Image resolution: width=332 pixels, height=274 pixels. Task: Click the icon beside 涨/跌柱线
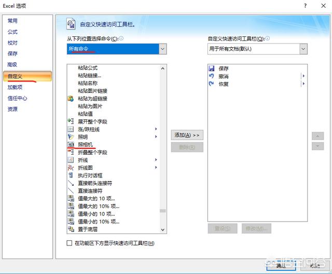click(x=71, y=129)
